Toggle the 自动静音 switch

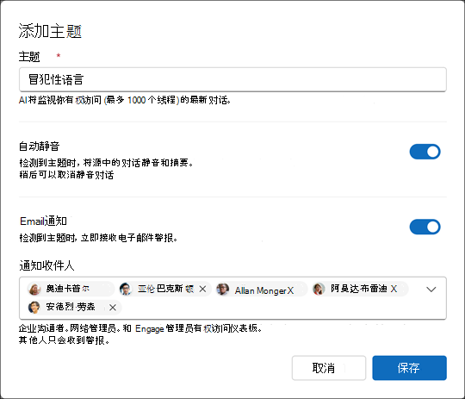[425, 152]
